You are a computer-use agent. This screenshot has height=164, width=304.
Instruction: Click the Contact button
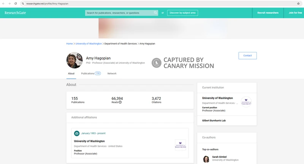[x=247, y=55]
